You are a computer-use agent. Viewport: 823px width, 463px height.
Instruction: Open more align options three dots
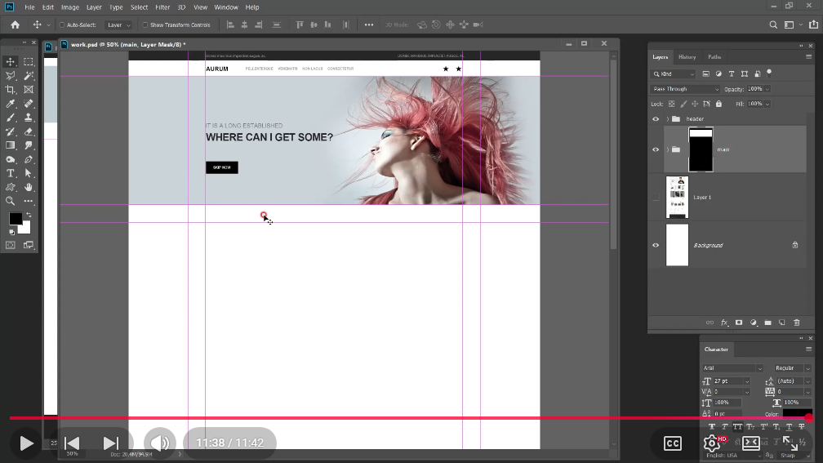point(369,24)
